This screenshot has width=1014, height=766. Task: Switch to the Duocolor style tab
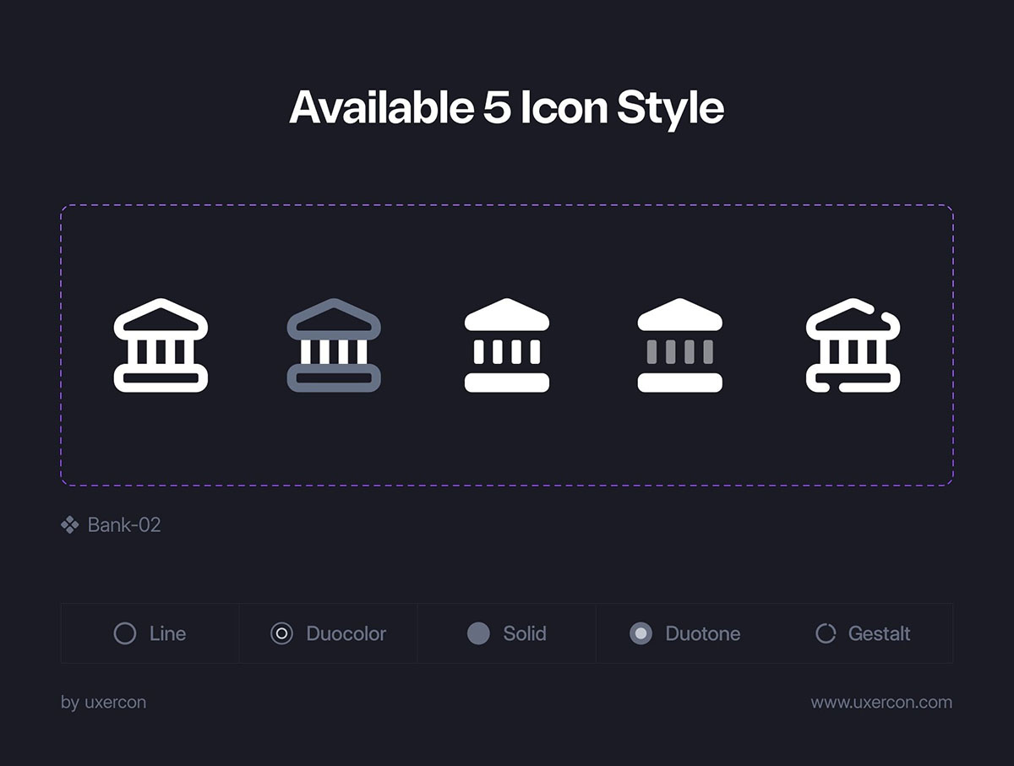coord(328,633)
